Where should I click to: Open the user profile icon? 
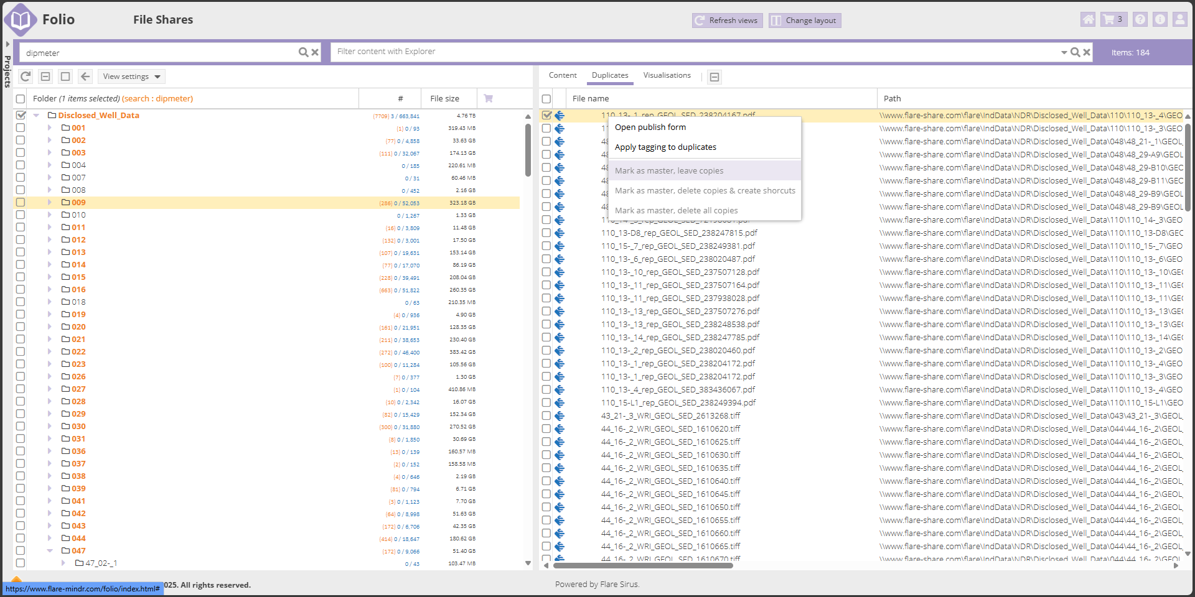pos(1179,20)
